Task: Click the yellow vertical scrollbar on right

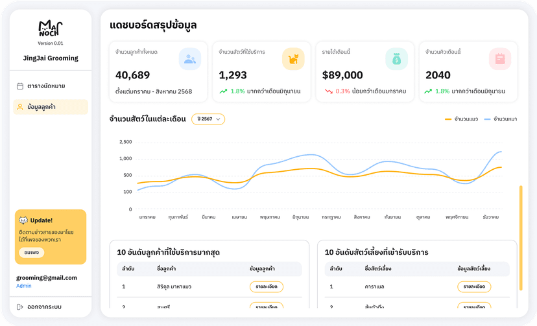Action: pyautogui.click(x=520, y=238)
